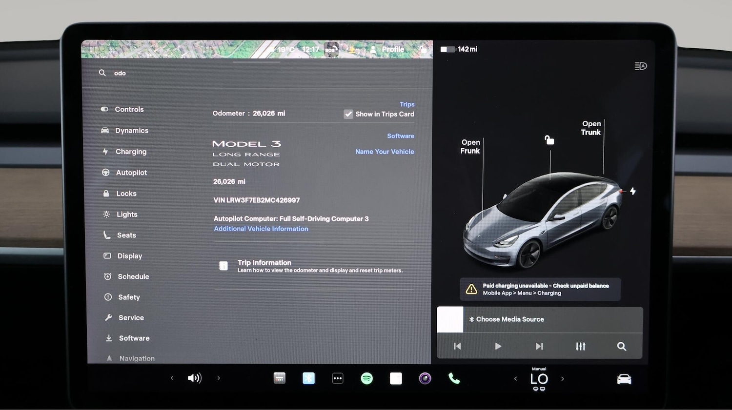Lower cabin temperature with left arrow
Screen dimensions: 732x410
pyautogui.click(x=515, y=379)
